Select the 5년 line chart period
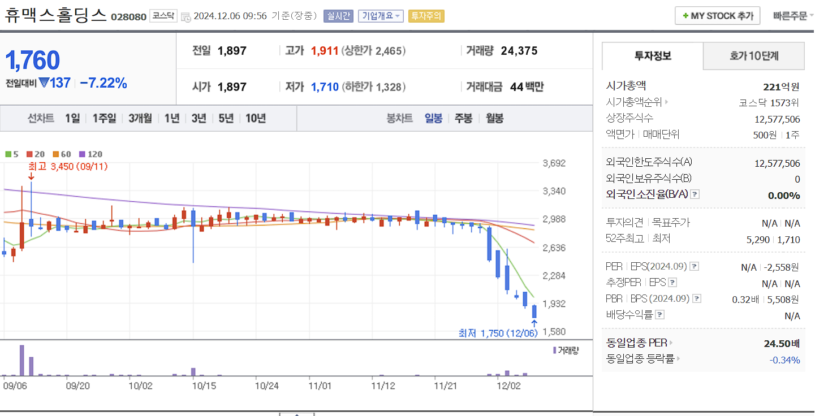Screen dimensions: 815x416 (226, 118)
